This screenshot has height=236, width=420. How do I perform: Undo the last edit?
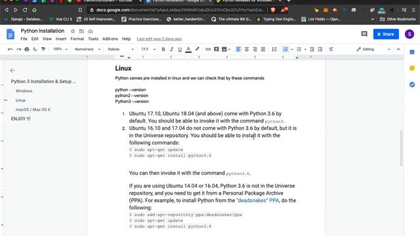pos(10,49)
